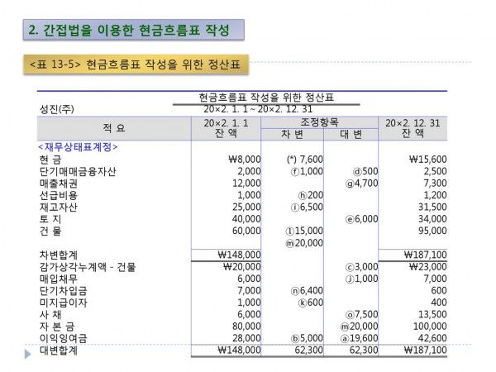This screenshot has width=496, height=372.
Task: Click the '차 변' sub-header
Action: 293,134
